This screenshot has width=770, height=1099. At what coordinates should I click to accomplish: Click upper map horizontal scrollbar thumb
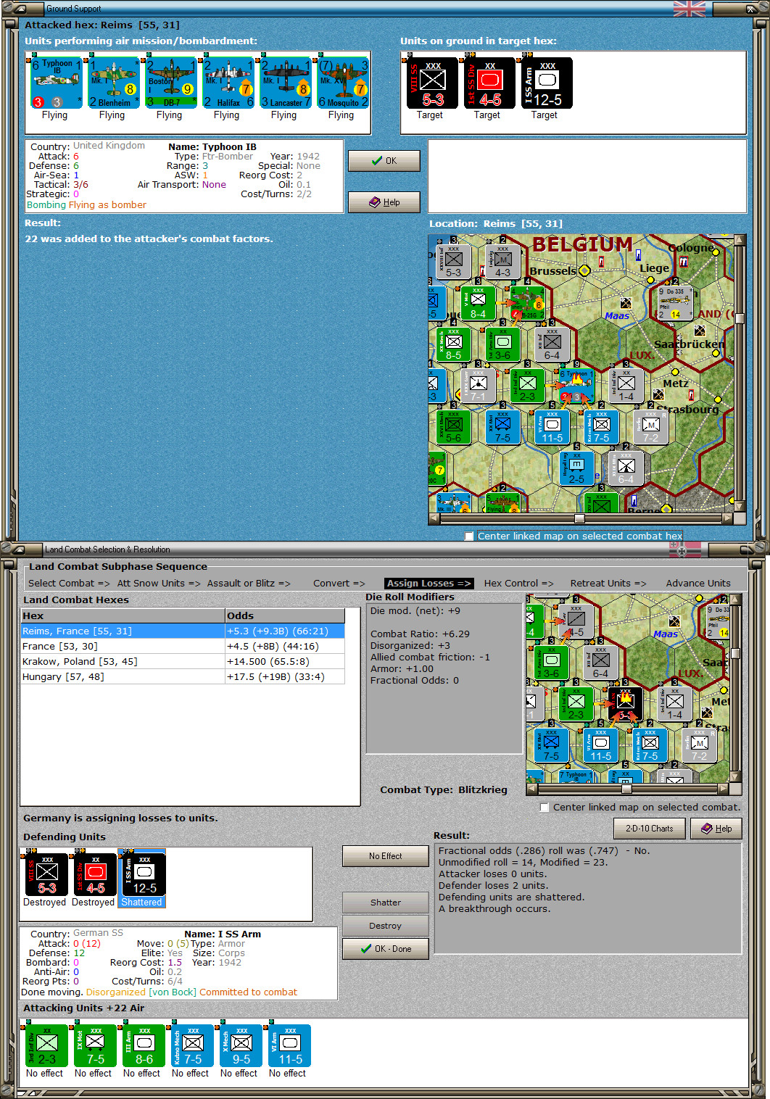point(579,518)
